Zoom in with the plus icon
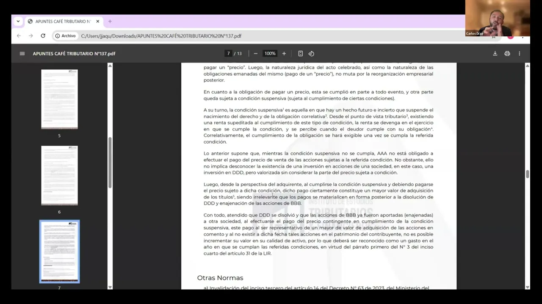 (x=284, y=53)
